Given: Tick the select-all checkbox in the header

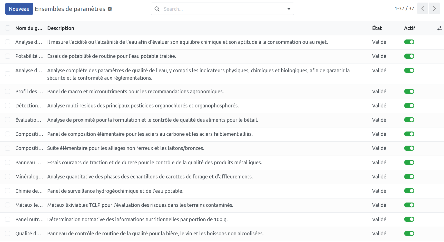Looking at the screenshot, I should [8, 28].
